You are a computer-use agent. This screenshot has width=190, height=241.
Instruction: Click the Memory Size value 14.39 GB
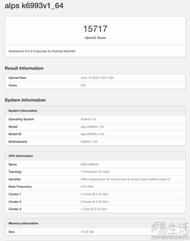click(87, 232)
